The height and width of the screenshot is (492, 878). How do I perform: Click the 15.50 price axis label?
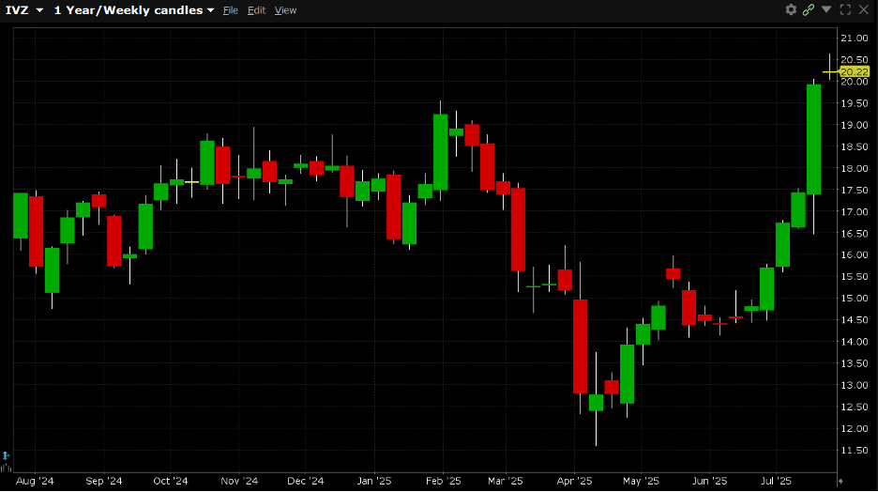click(x=854, y=277)
